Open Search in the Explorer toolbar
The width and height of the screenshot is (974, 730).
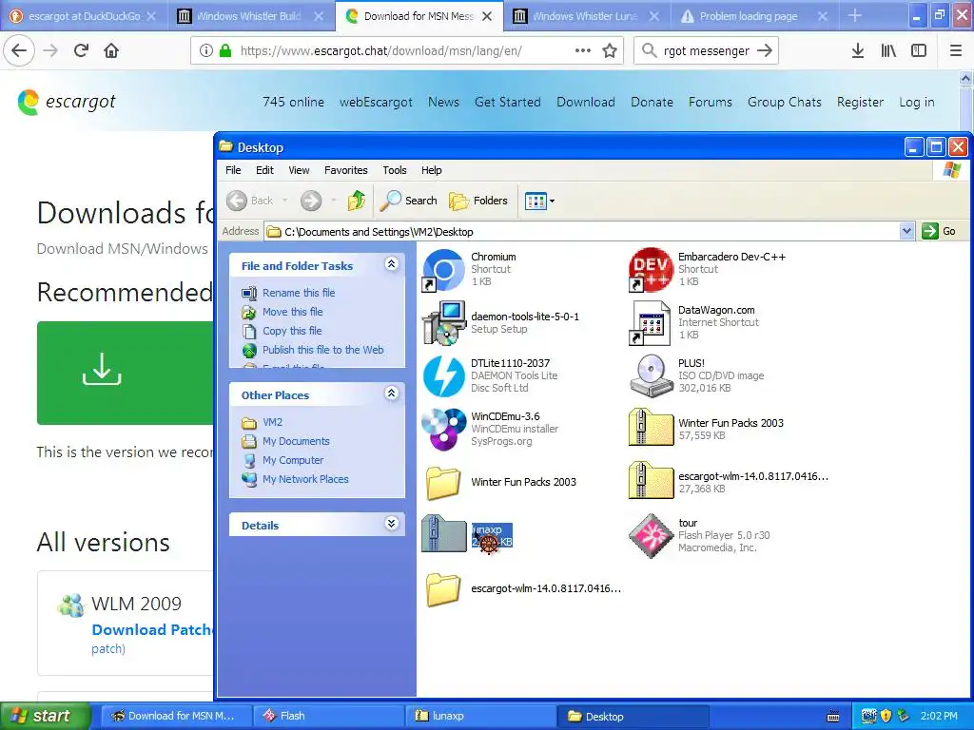pyautogui.click(x=409, y=201)
